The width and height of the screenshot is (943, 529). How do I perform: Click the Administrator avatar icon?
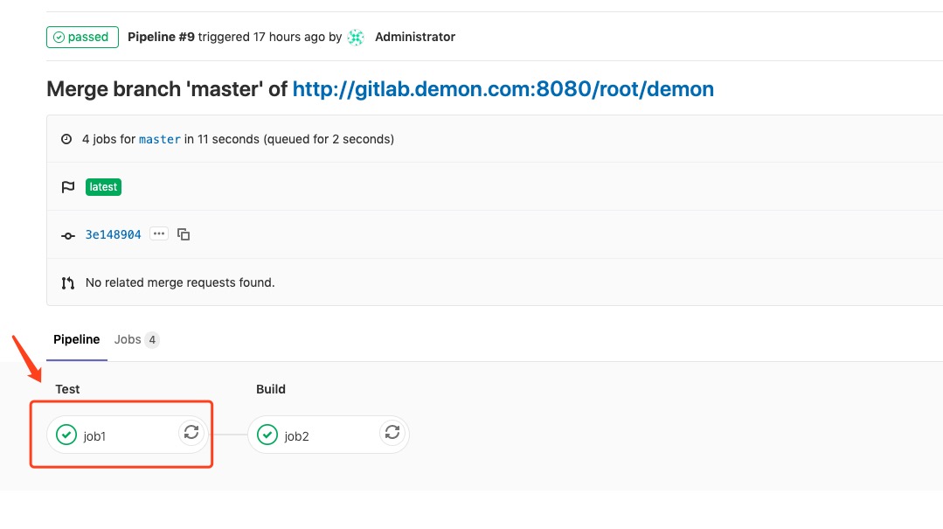[x=356, y=37]
